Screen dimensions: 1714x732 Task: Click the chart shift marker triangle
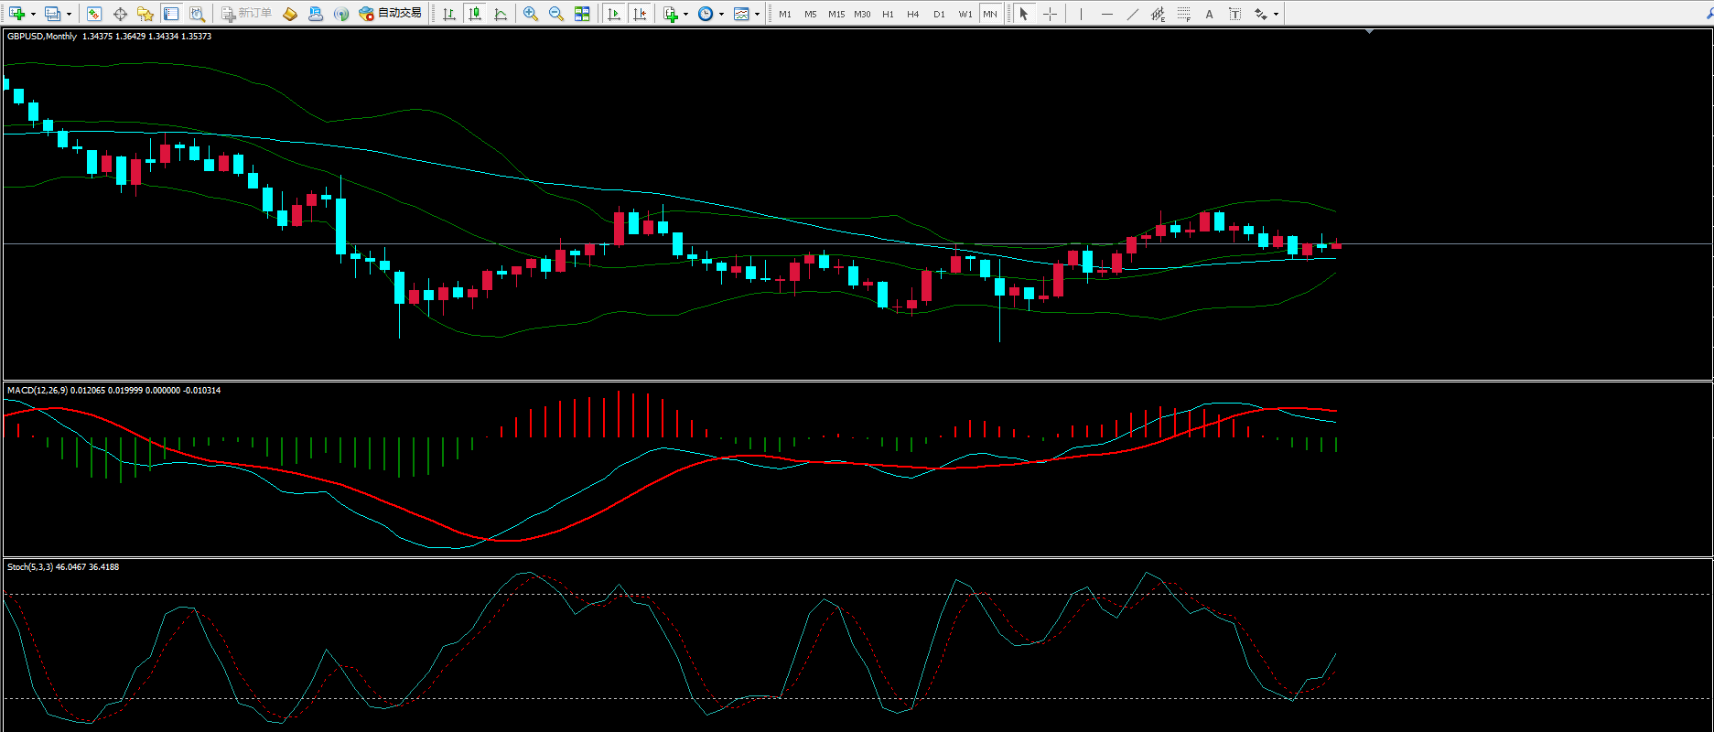(1369, 32)
